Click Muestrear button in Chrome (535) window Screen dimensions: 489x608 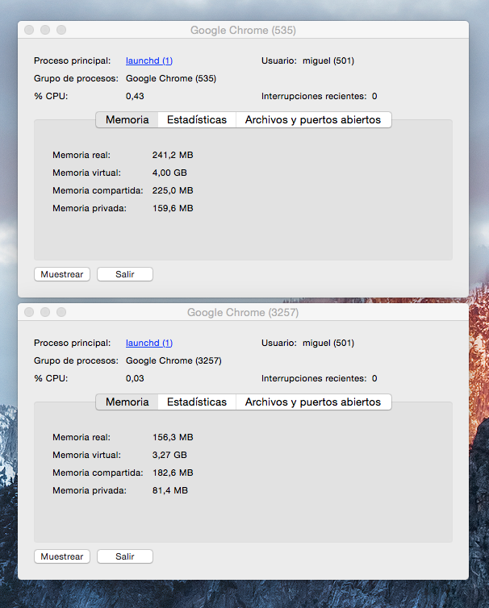point(62,274)
